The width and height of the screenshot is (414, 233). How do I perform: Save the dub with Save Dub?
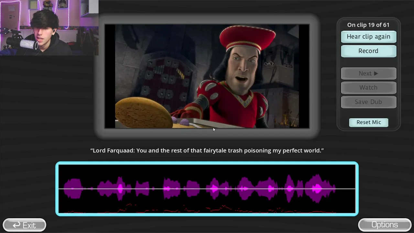(x=368, y=102)
